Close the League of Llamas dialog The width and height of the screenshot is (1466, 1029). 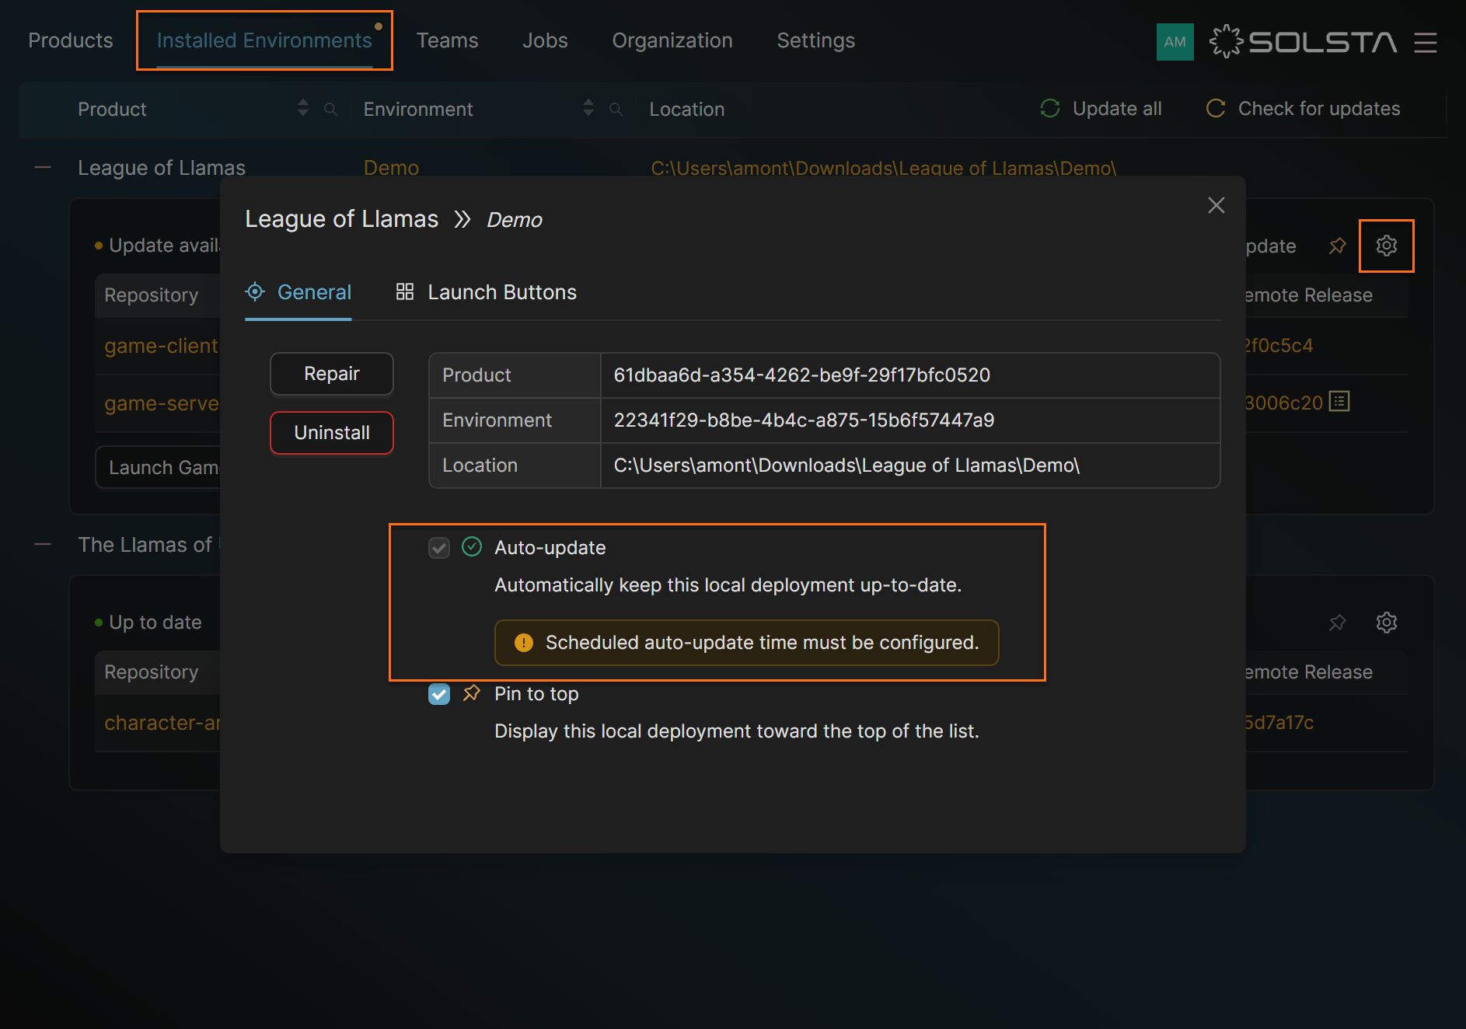(x=1216, y=205)
